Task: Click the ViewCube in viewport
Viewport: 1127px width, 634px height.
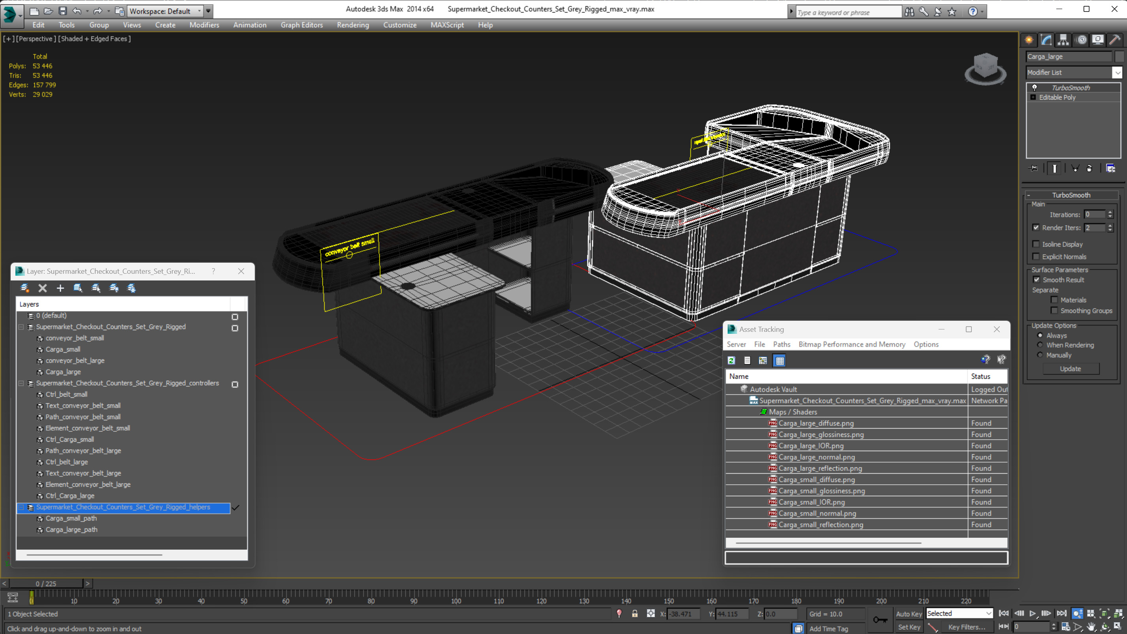Action: (x=985, y=69)
